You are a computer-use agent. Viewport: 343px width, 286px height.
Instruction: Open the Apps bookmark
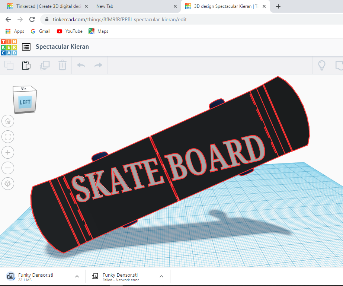tap(15, 31)
